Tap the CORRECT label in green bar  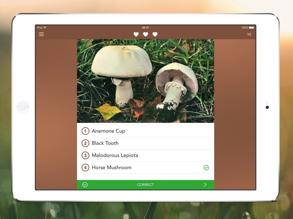[145, 185]
